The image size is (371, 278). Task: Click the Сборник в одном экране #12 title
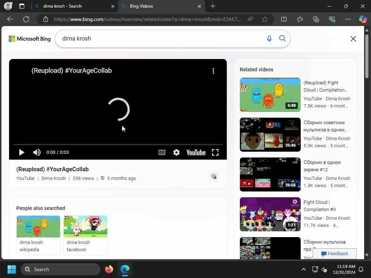coord(322,166)
